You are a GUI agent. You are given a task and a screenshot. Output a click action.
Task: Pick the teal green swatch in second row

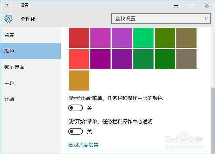pyautogui.click(x=143, y=59)
